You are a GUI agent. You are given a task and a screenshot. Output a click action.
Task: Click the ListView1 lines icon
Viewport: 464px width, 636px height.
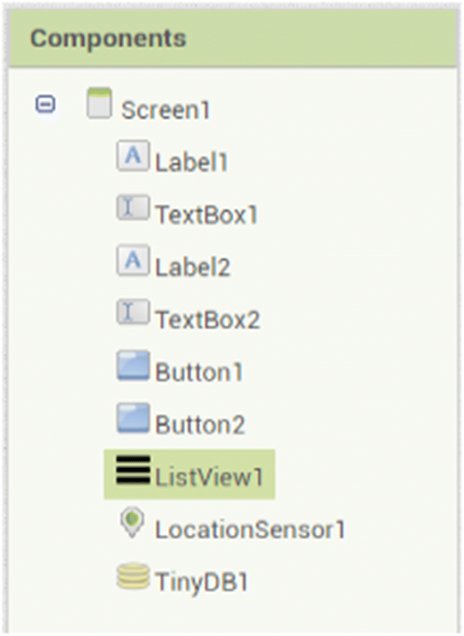pos(131,470)
